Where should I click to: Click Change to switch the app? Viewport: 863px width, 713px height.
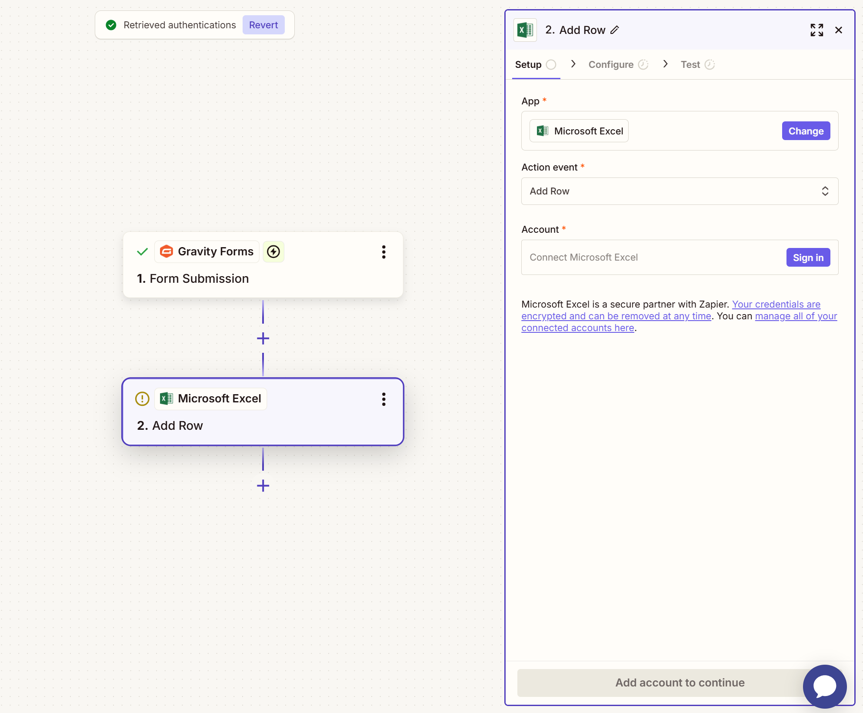point(806,131)
